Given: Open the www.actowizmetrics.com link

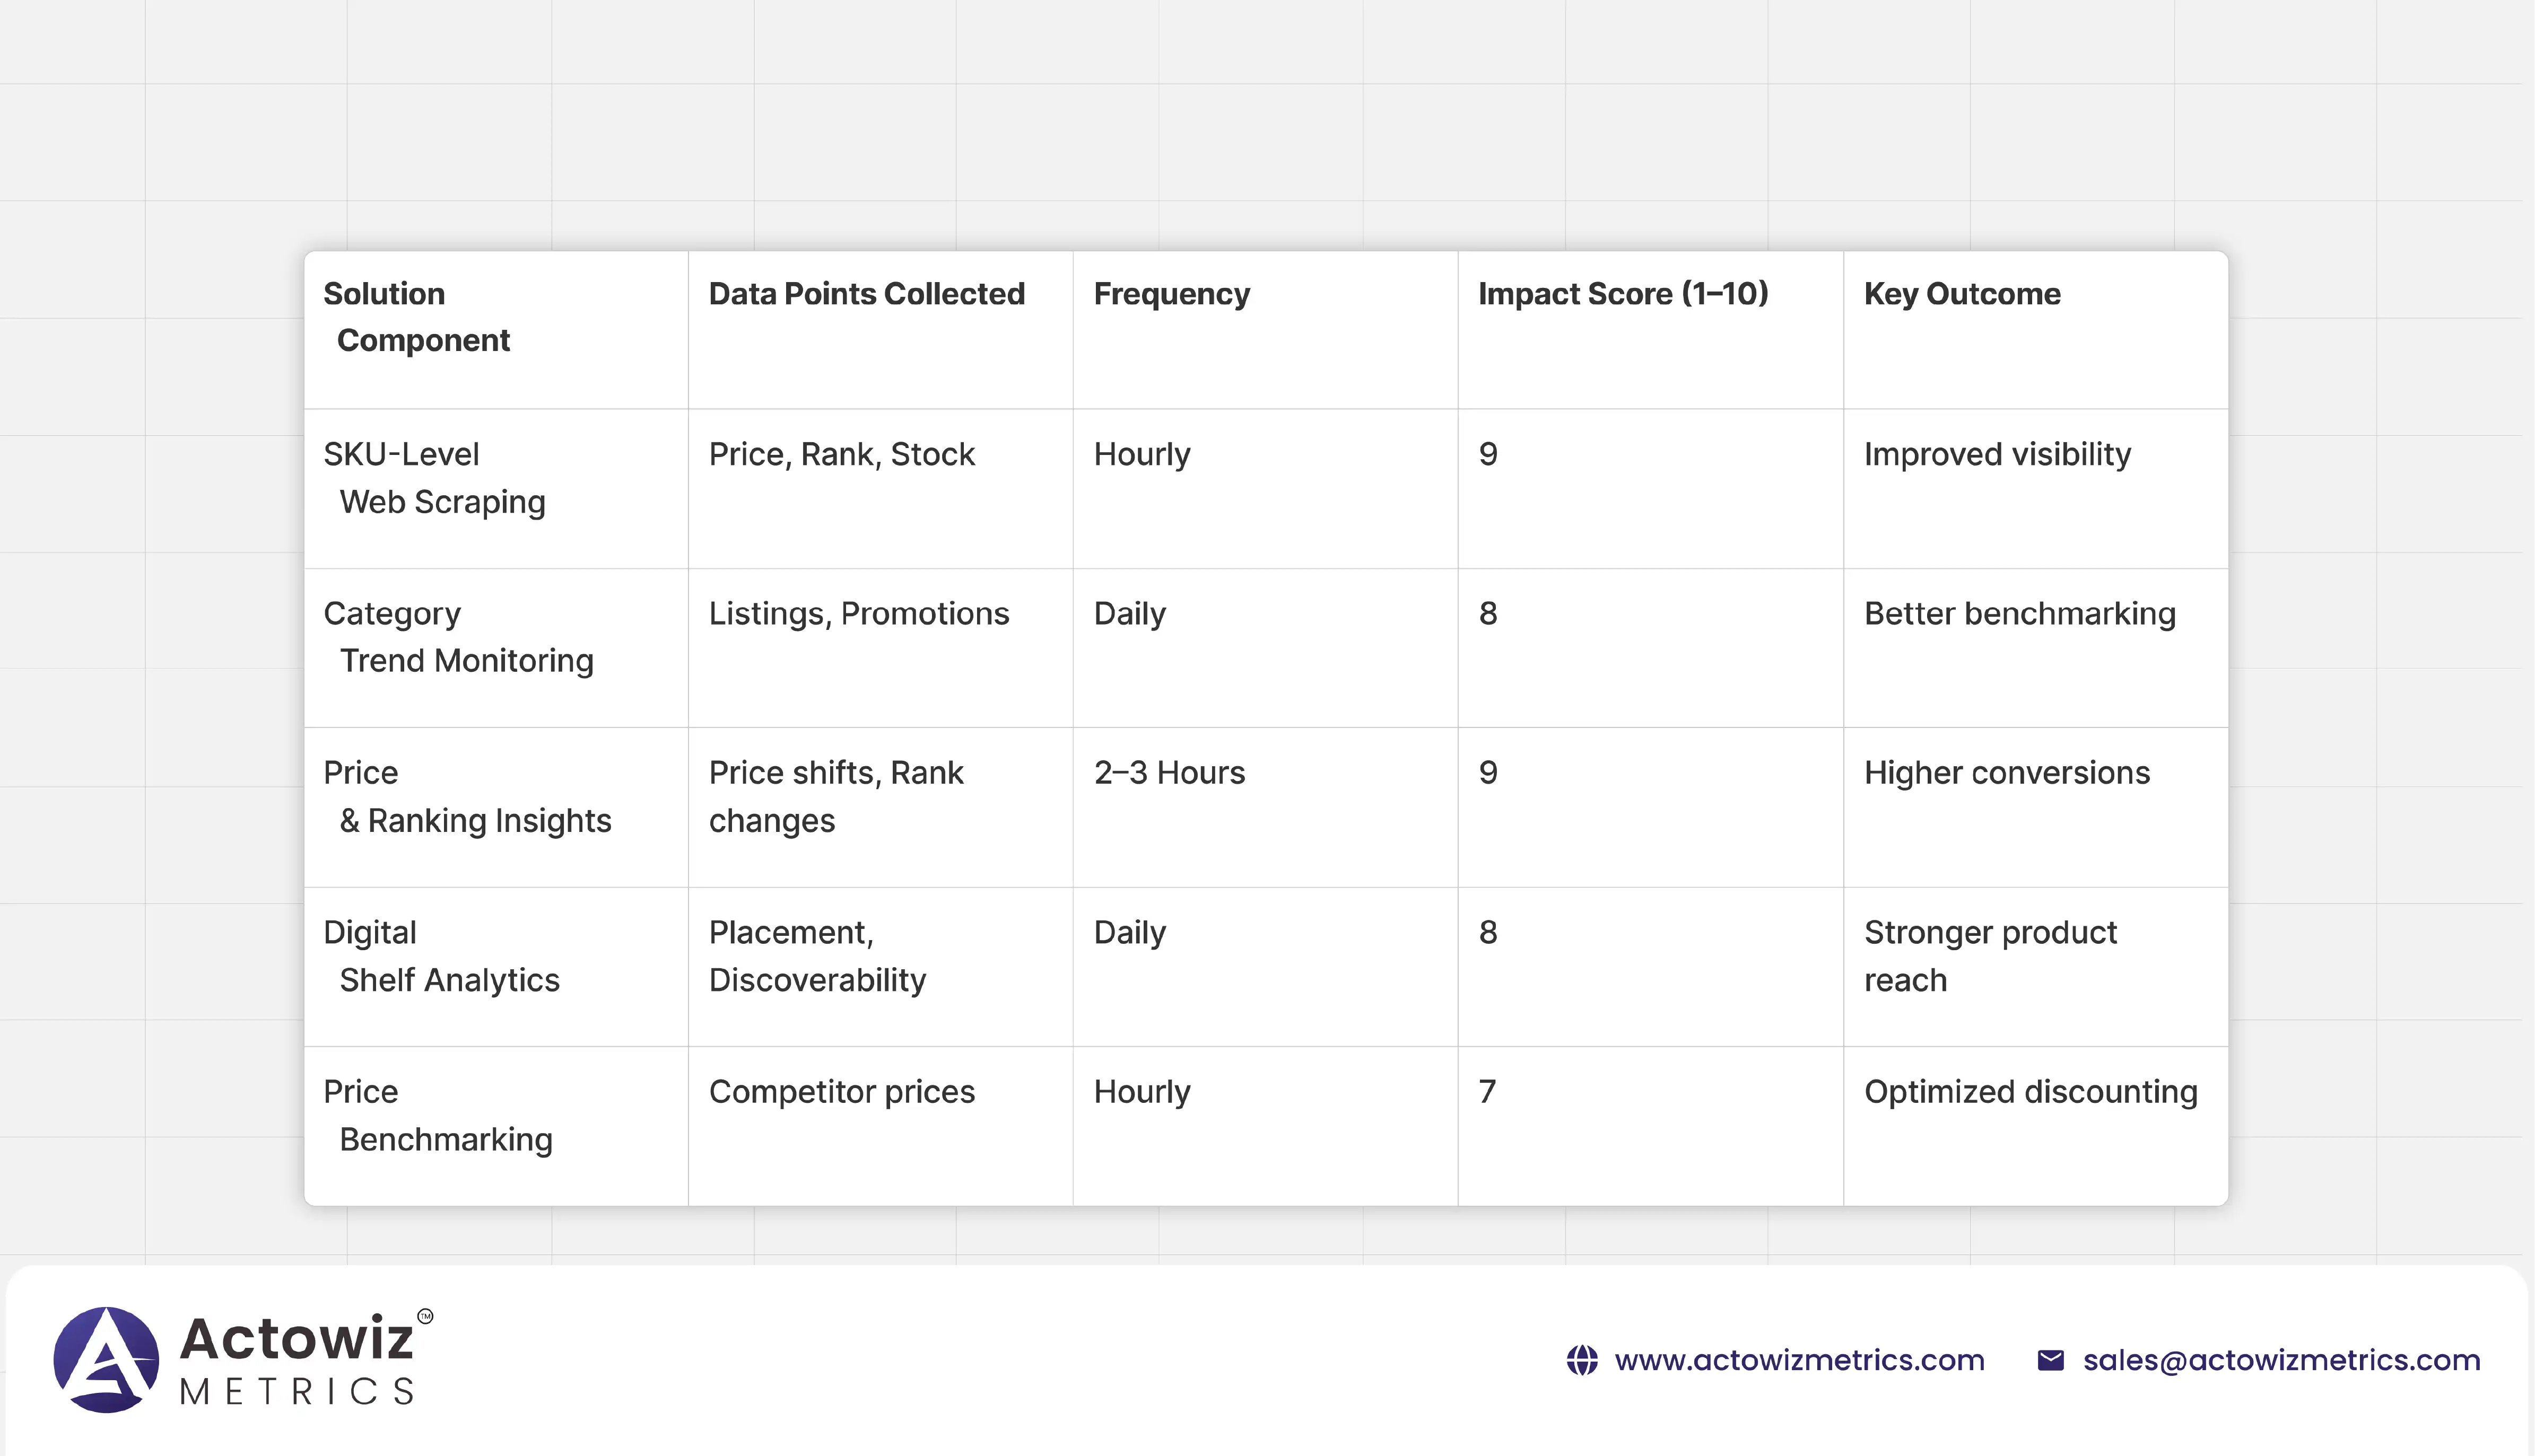Looking at the screenshot, I should (x=1799, y=1360).
